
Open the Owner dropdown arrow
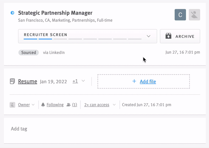[x=33, y=105]
